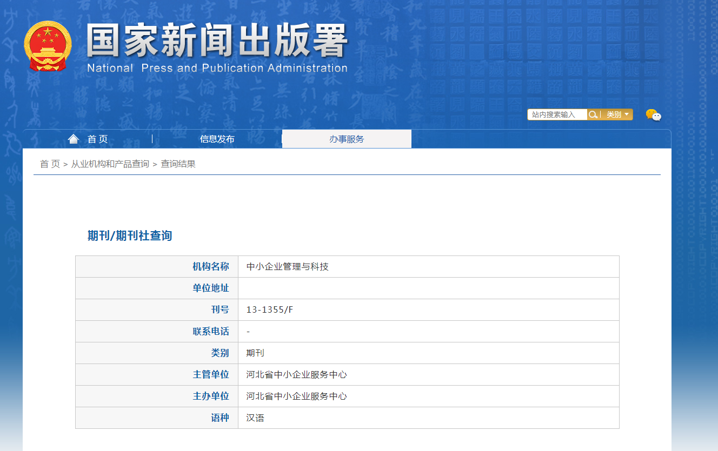This screenshot has width=718, height=451.
Task: Click the magnifier search icon
Action: [593, 115]
